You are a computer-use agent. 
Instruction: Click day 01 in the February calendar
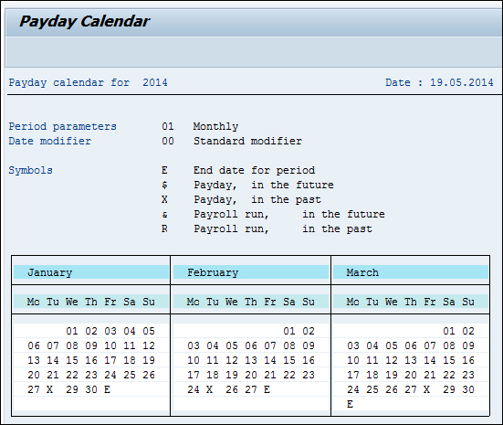[x=289, y=331]
